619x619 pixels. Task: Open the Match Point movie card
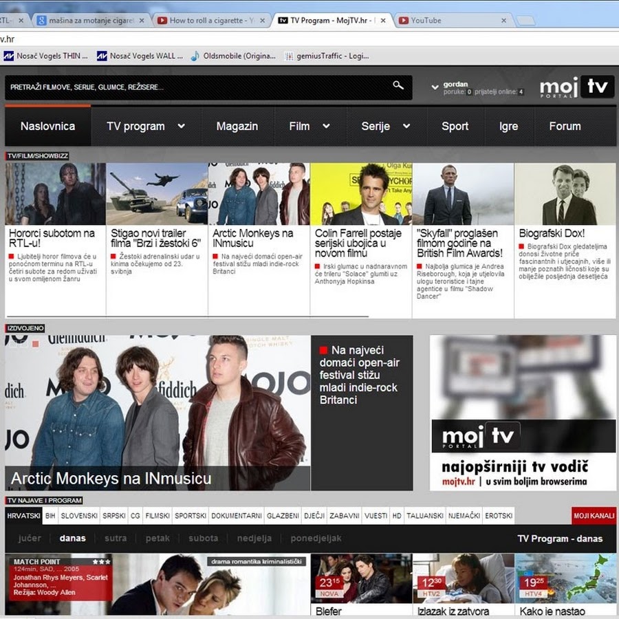158,584
